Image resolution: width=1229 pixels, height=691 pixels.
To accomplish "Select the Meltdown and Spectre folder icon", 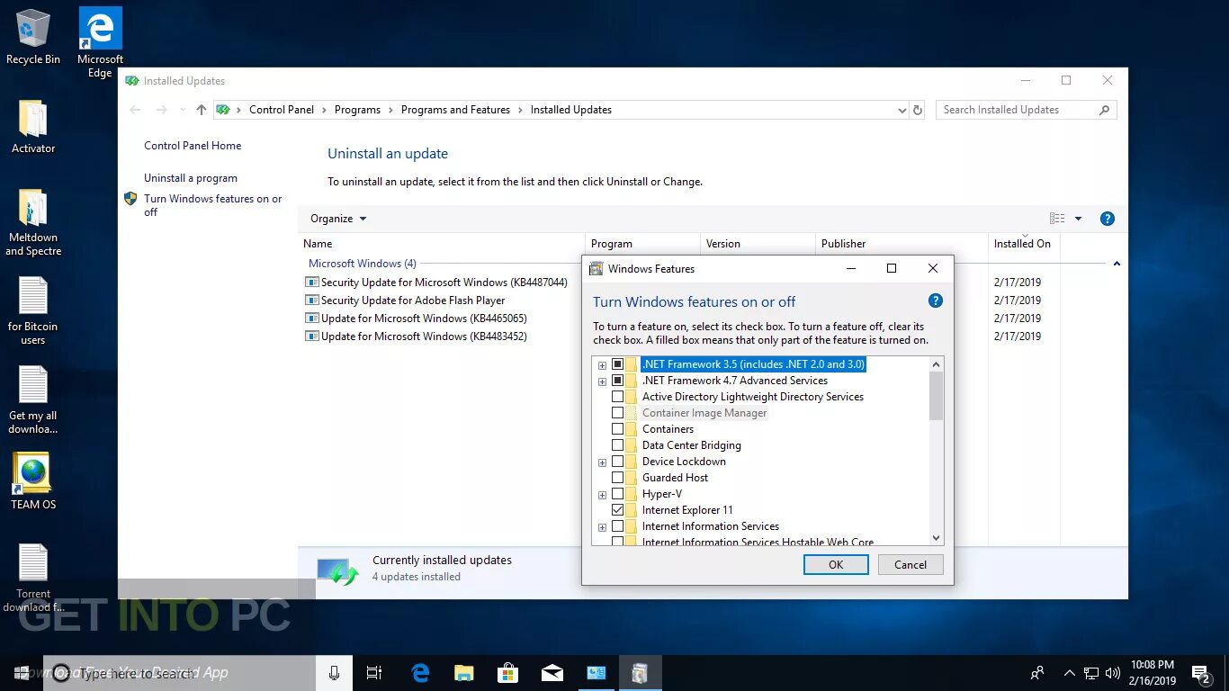I will pos(33,222).
